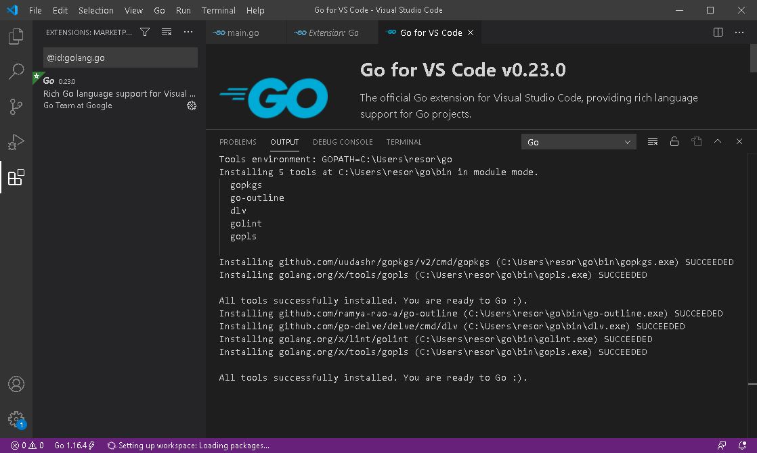The width and height of the screenshot is (757, 453).
Task: Open the Manage gear in activity bar
Action: (x=16, y=419)
